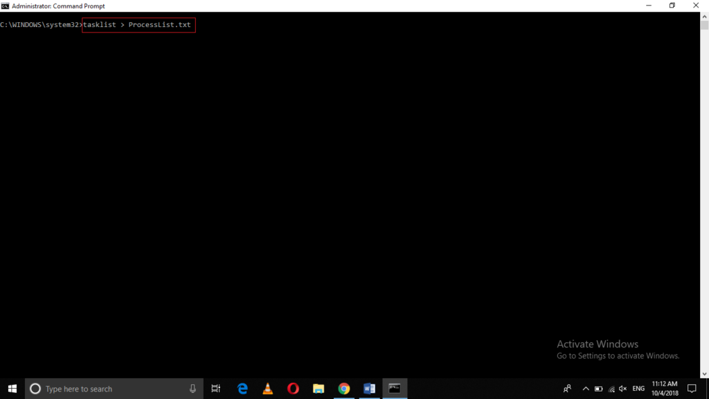Click Go to Settings to activate Windows

pos(618,355)
